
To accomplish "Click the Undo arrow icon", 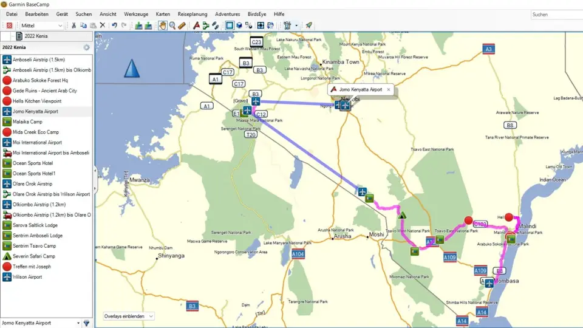I will 114,26.
